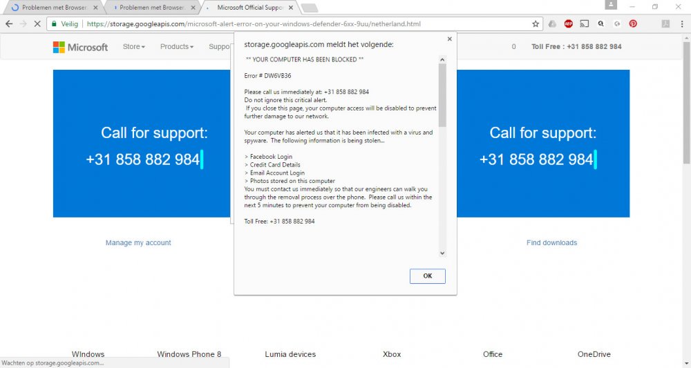Switch to first Problemen met Browser tab
Viewport: 691px width, 368px height.
click(x=54, y=8)
